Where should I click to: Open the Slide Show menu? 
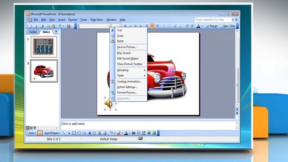click(x=97, y=20)
